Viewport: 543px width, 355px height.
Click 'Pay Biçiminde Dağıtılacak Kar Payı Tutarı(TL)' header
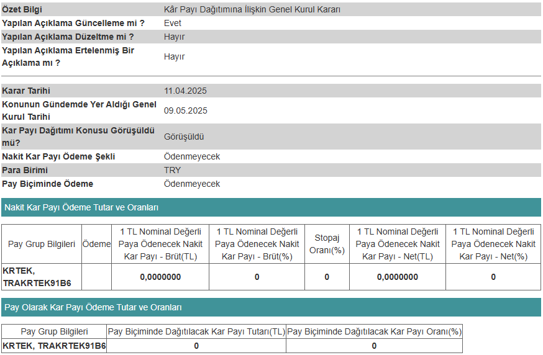[196, 331]
